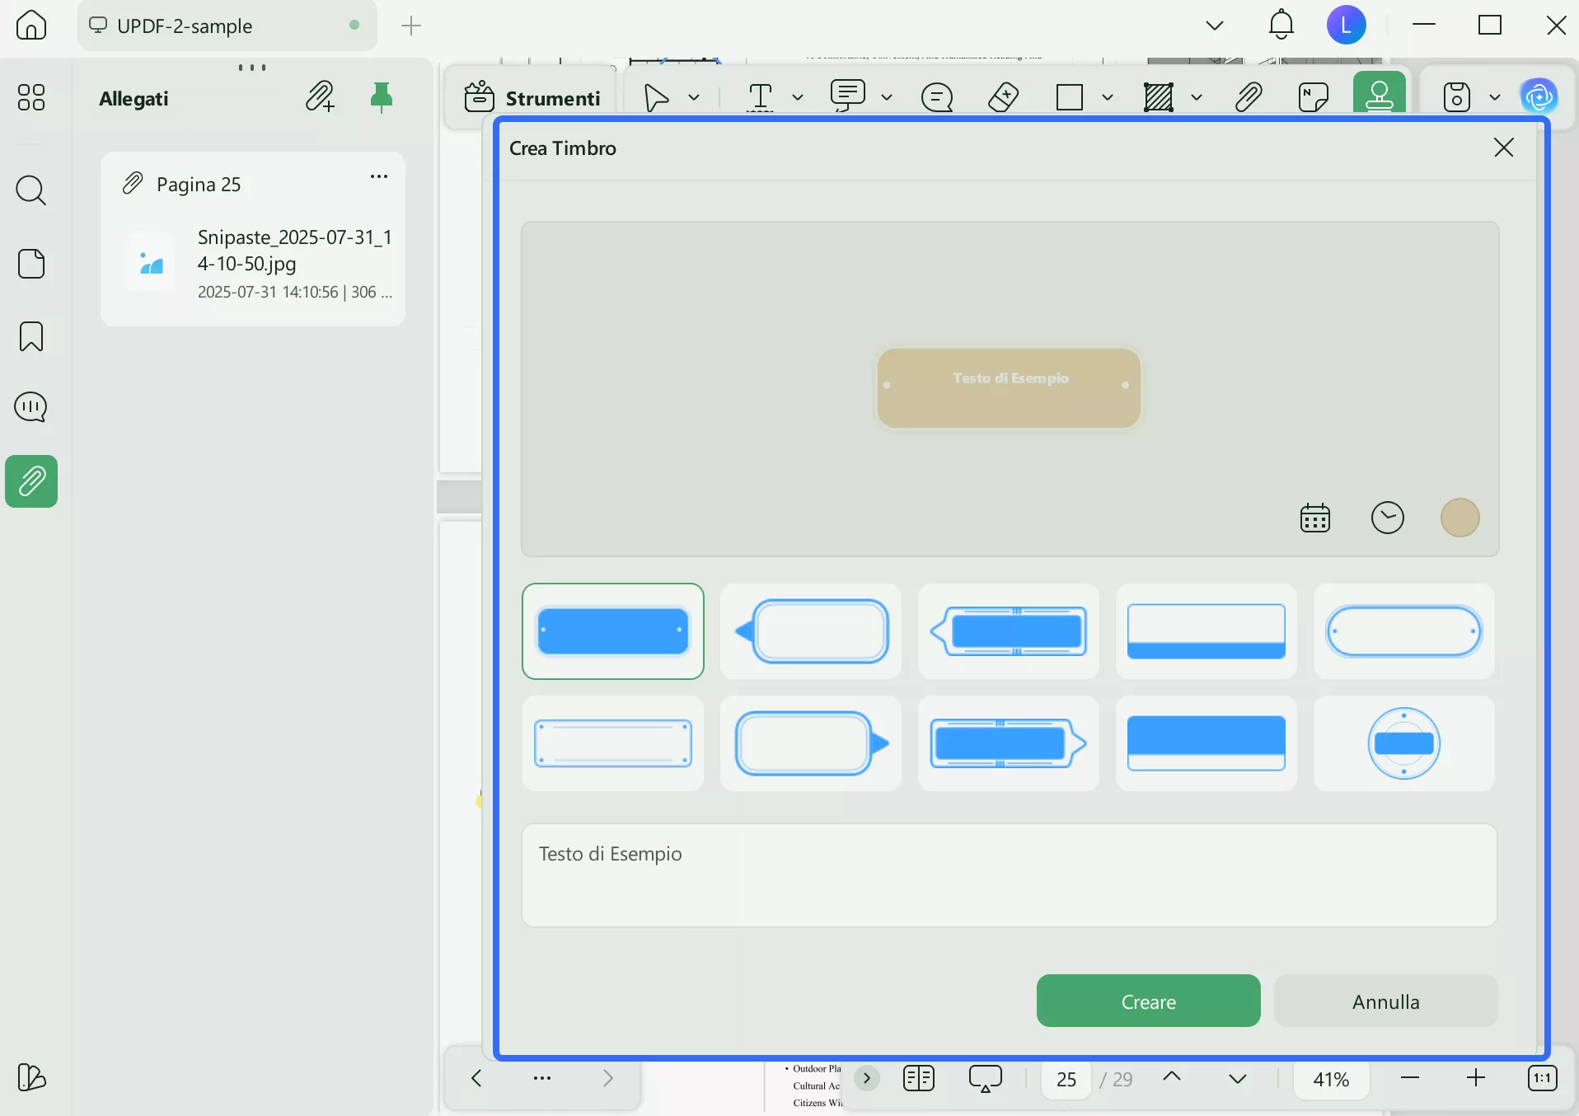
Task: Open the bookmarks panel in sidebar
Action: pos(31,336)
